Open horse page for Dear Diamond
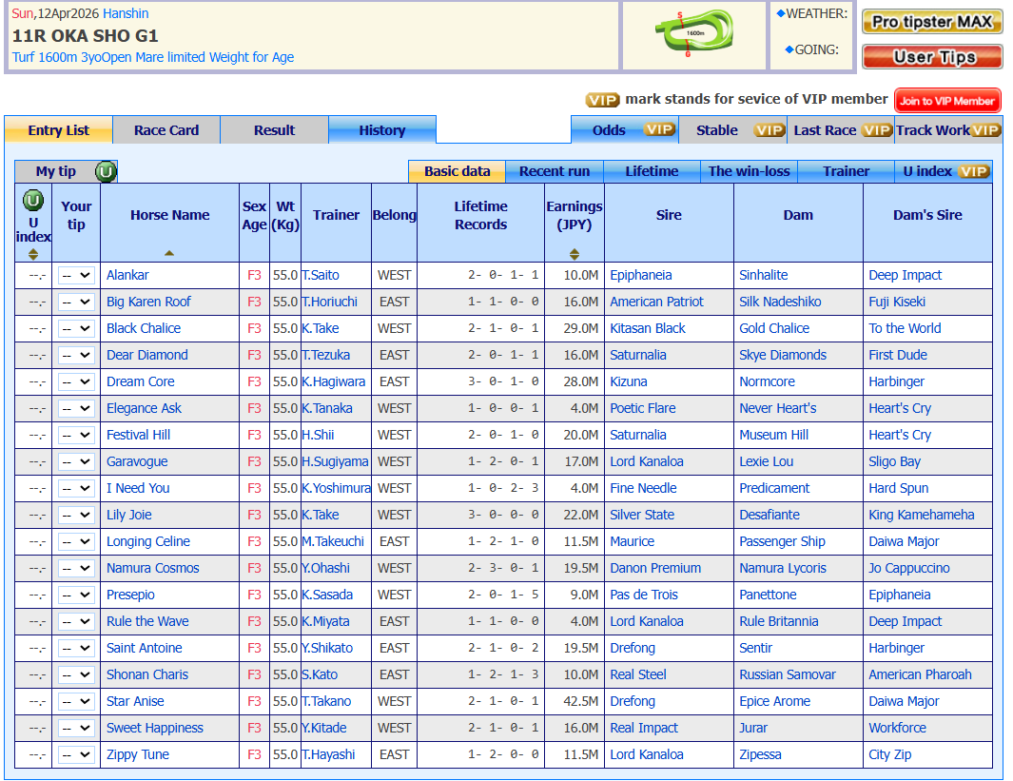Image resolution: width=1013 pixels, height=781 pixels. pyautogui.click(x=147, y=355)
